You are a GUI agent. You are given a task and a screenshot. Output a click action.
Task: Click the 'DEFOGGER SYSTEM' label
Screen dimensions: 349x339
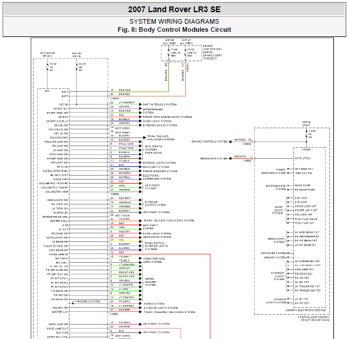coord(274,254)
